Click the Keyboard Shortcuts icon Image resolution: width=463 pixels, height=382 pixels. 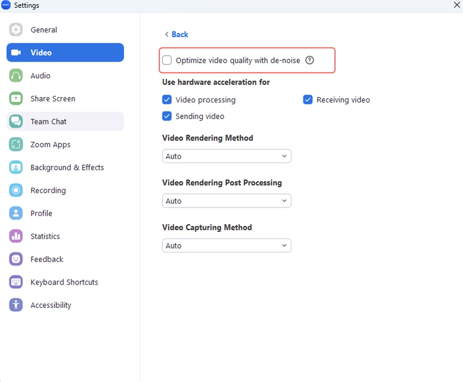tap(16, 282)
